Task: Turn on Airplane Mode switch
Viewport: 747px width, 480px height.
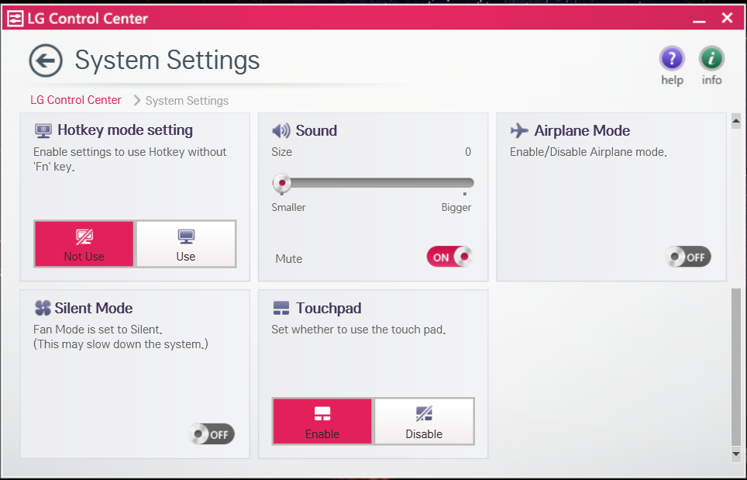Action: click(x=688, y=257)
